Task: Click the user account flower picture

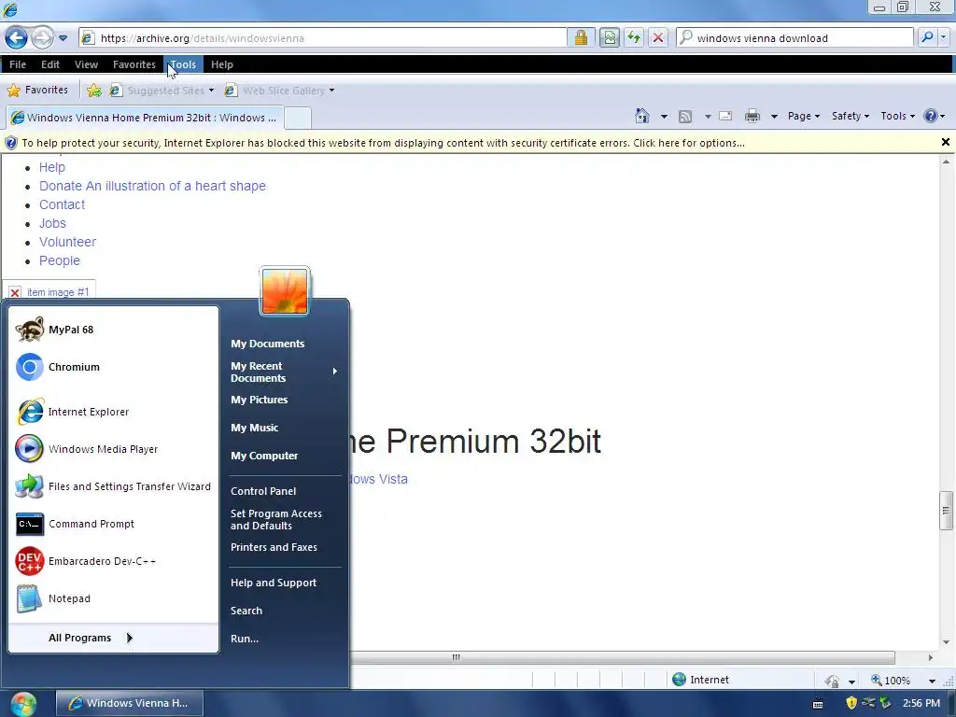Action: pyautogui.click(x=285, y=291)
